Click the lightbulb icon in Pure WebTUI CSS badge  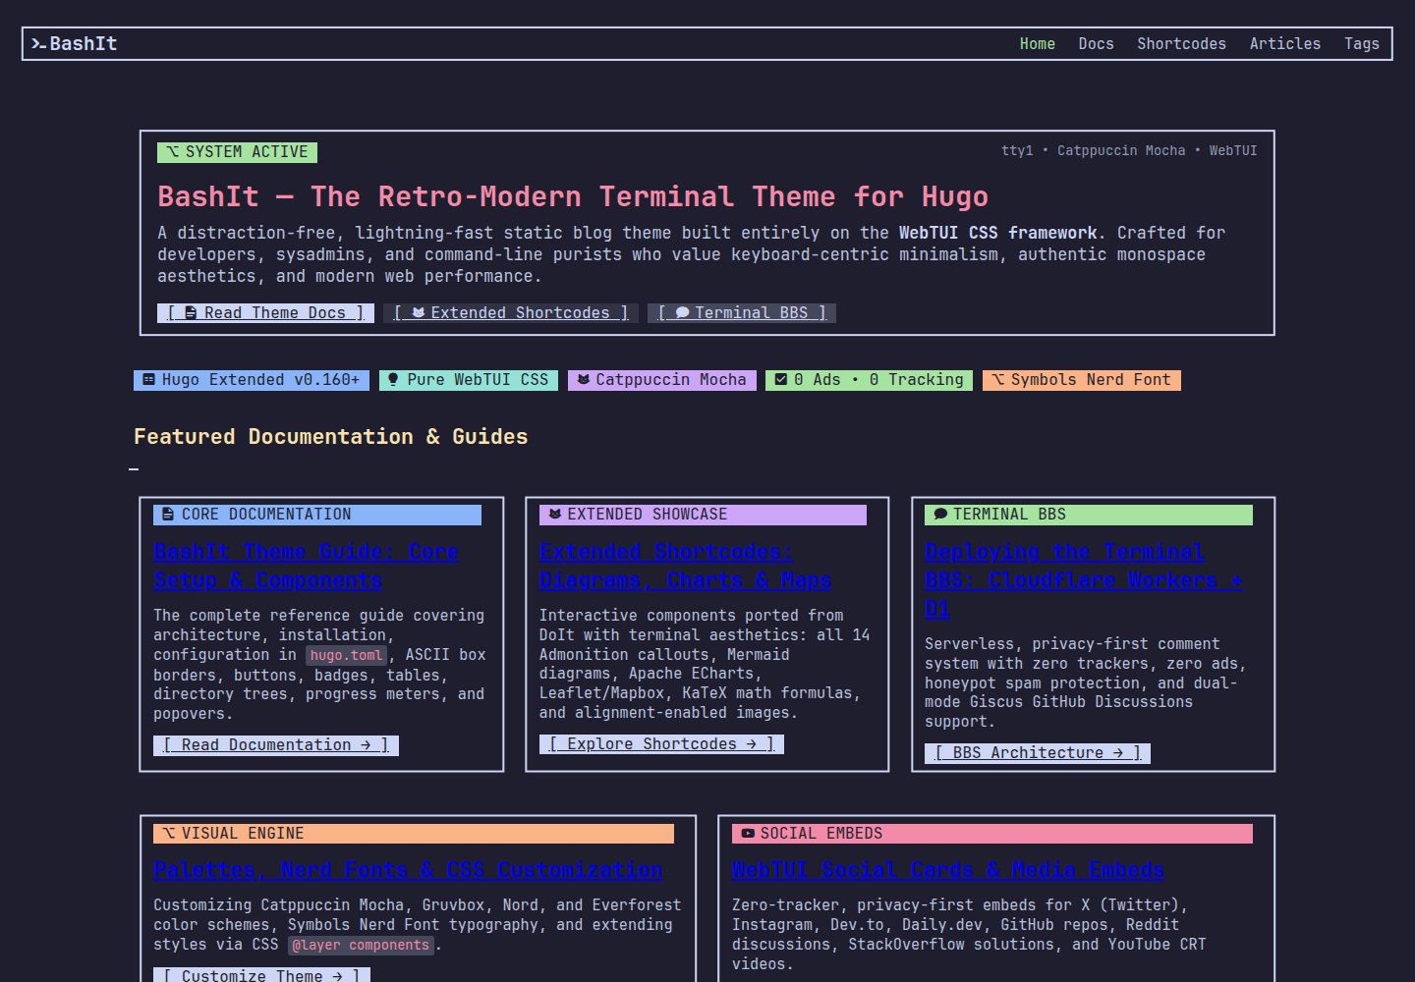[x=393, y=380]
